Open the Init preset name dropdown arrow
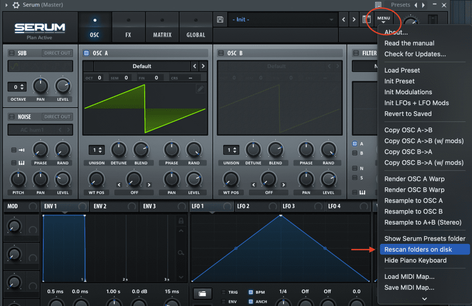Image resolution: width=472 pixels, height=306 pixels. click(x=331, y=19)
